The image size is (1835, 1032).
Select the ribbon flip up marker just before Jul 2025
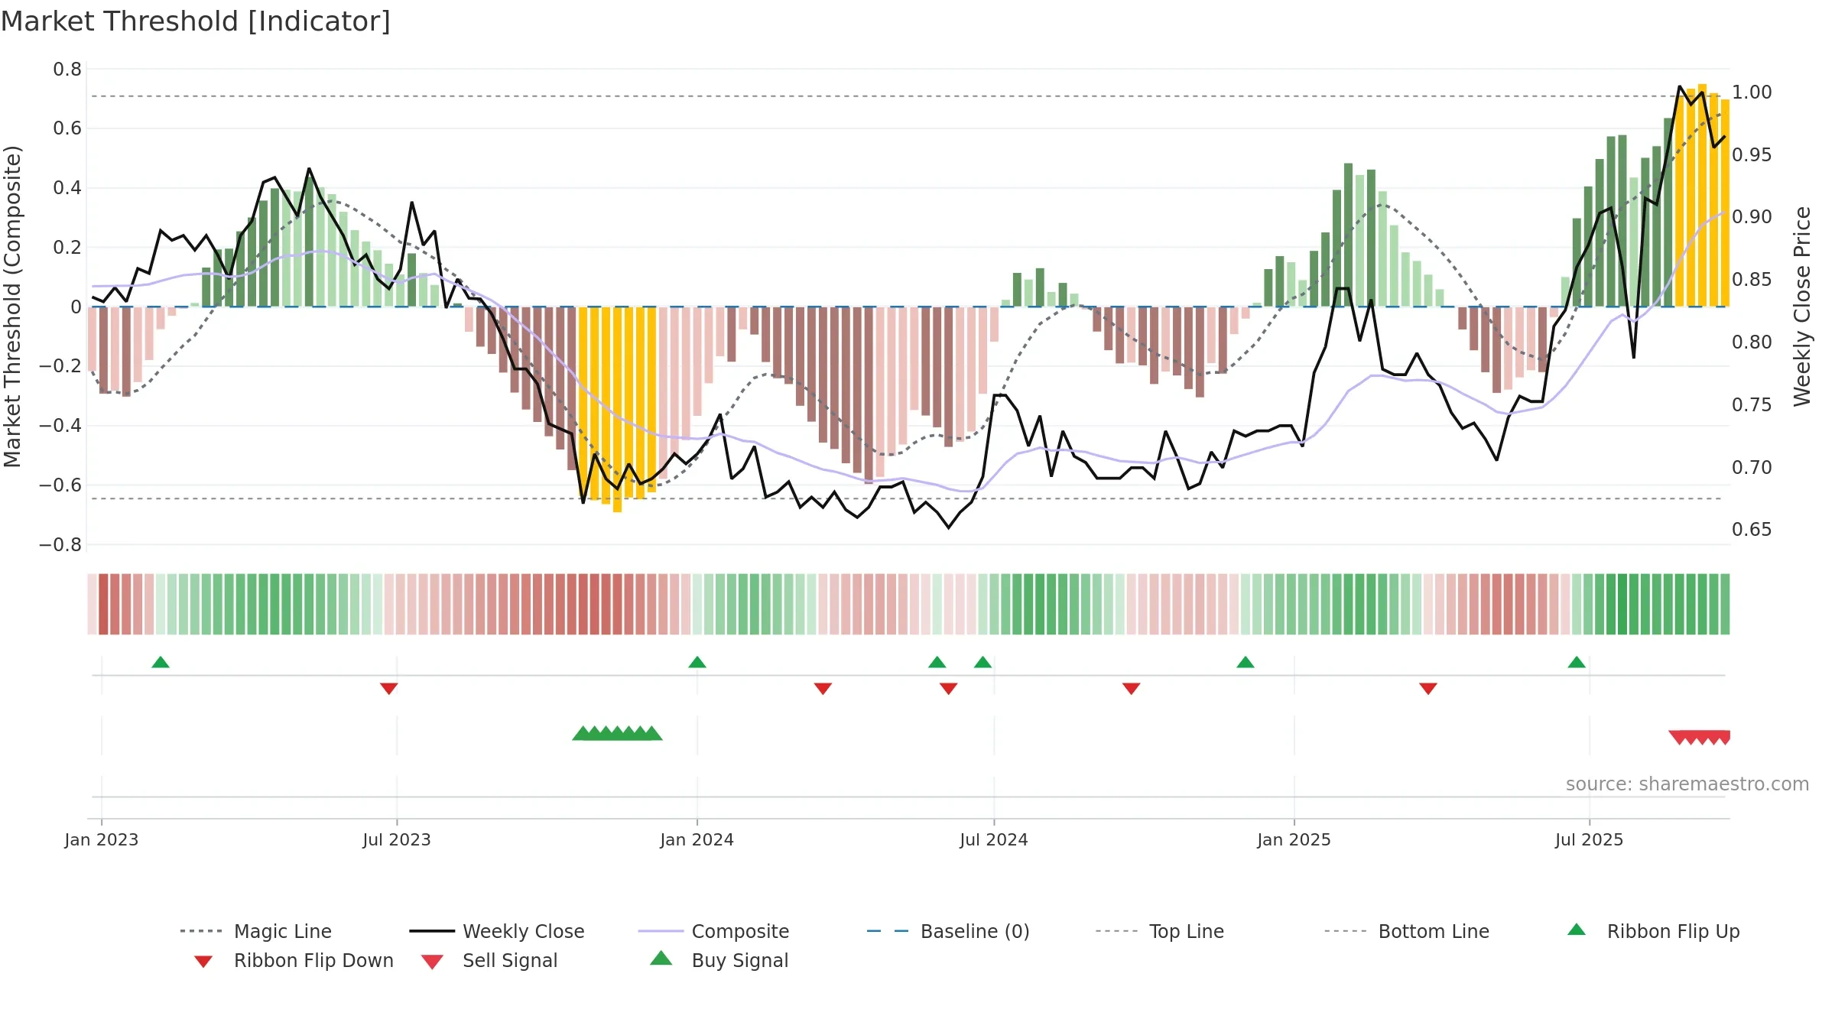(1577, 662)
